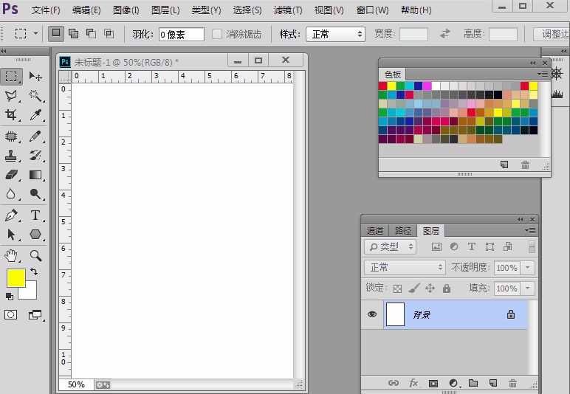The width and height of the screenshot is (570, 394).
Task: Create new group folder in Layers panel
Action: pyautogui.click(x=473, y=383)
